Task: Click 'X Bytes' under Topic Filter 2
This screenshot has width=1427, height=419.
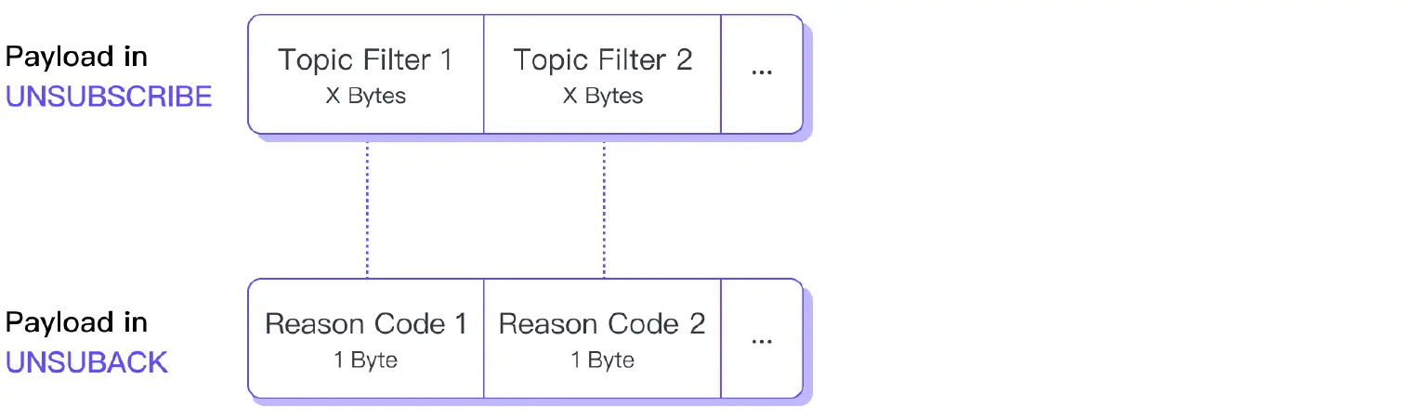Action: tap(603, 96)
